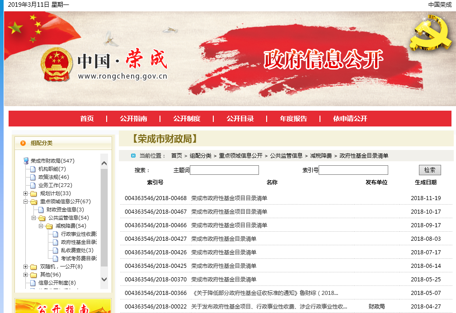456x313 pixels.
Task: Collapse the 减税降费(54) tree node
Action: point(40,226)
